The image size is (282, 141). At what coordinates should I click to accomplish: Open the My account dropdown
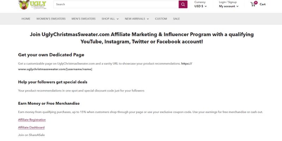pos(229,6)
